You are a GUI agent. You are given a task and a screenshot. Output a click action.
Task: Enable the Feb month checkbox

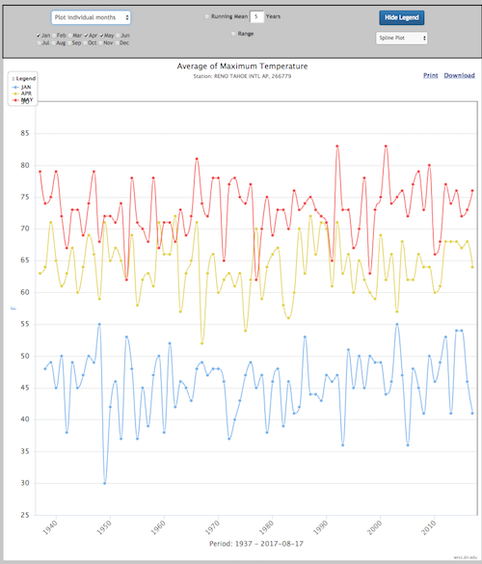point(54,36)
